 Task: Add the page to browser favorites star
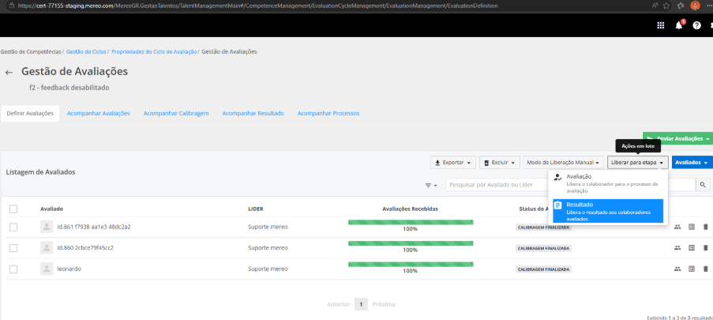(x=666, y=6)
